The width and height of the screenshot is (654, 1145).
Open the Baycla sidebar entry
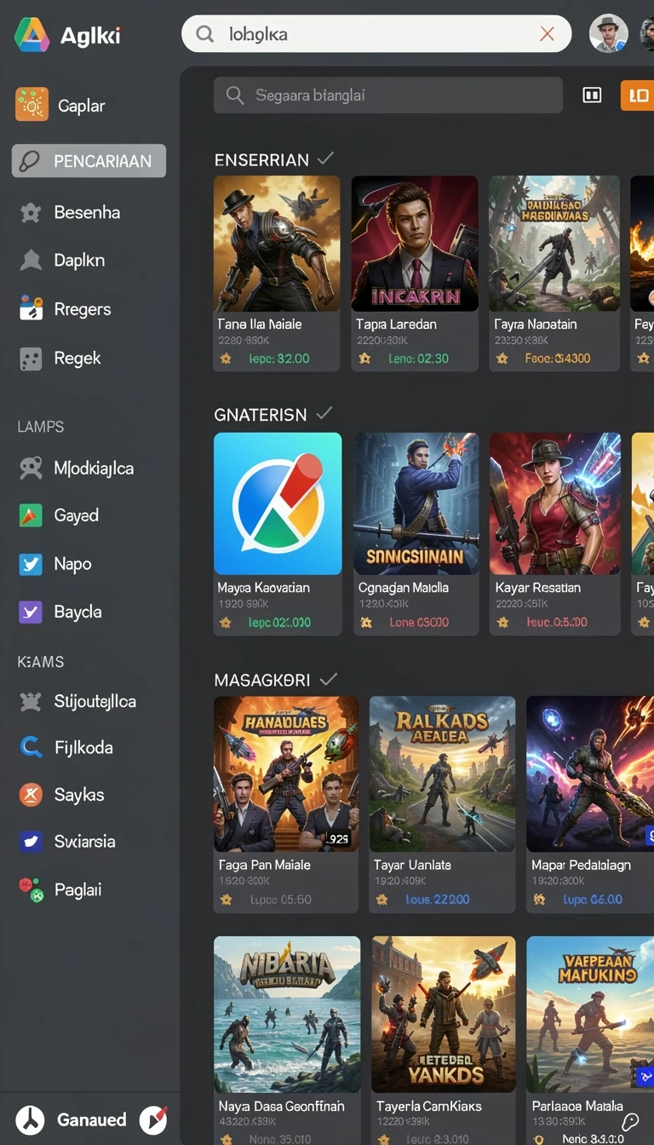point(77,612)
